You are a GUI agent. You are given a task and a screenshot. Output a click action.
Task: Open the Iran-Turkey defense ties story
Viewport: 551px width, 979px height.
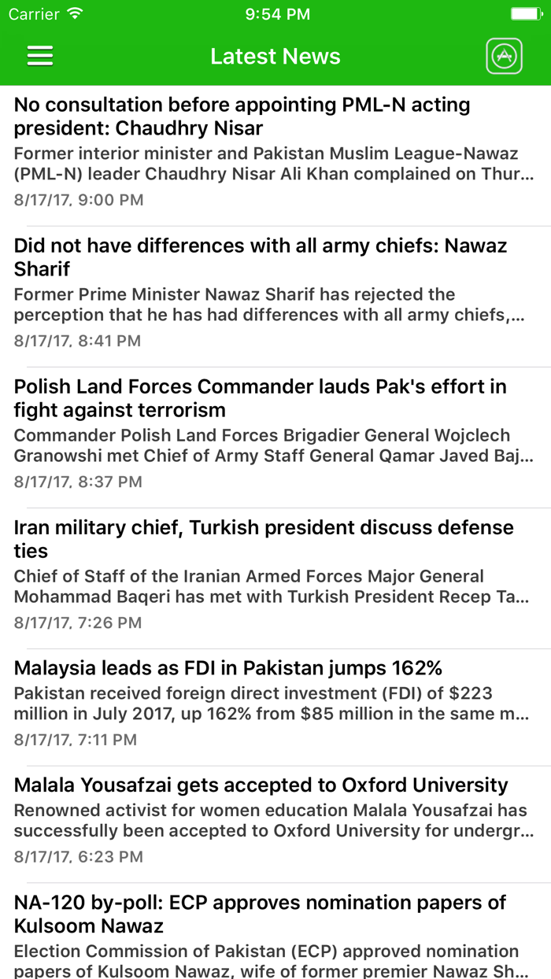(262, 538)
